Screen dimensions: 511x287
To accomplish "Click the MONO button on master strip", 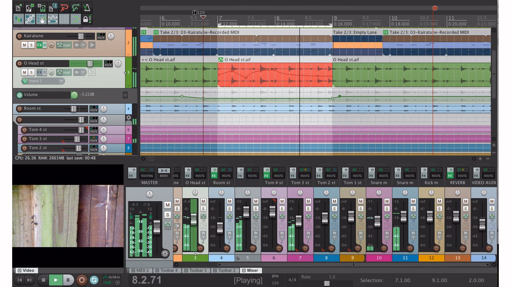I will pyautogui.click(x=164, y=173).
